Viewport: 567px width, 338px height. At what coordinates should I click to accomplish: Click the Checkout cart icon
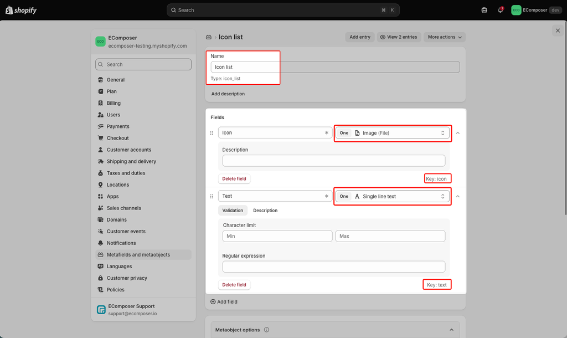coord(101,138)
